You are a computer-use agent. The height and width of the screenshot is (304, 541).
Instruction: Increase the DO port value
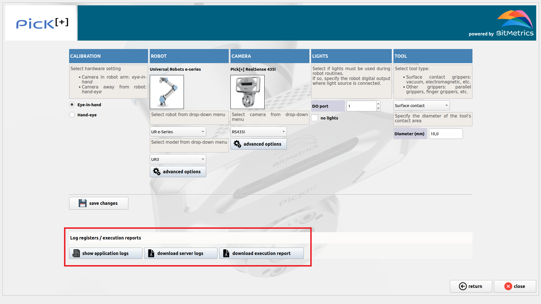[x=378, y=104]
